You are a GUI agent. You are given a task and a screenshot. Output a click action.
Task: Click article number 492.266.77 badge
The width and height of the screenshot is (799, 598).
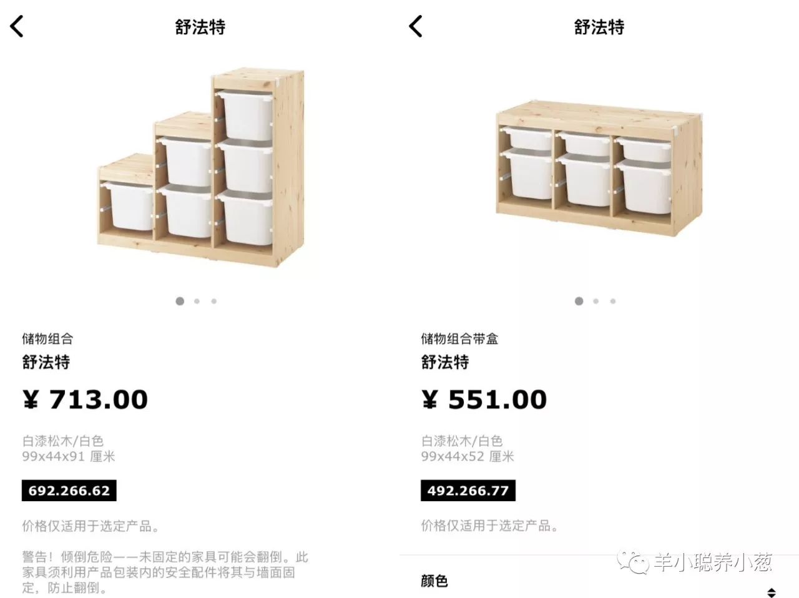[468, 491]
